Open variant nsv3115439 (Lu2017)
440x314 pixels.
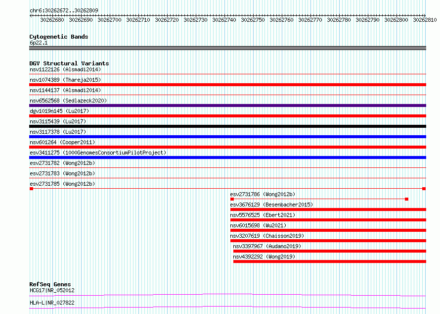pyautogui.click(x=58, y=121)
